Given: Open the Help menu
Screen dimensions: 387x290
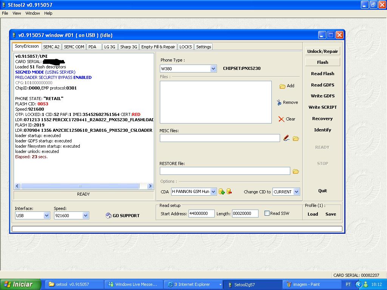Looking at the screenshot, I should [48, 13].
